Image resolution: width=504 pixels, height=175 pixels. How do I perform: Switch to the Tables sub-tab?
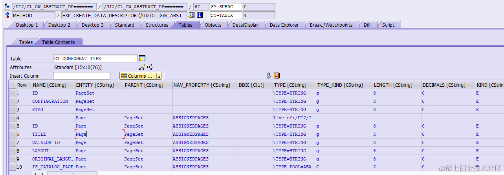[x=26, y=42]
